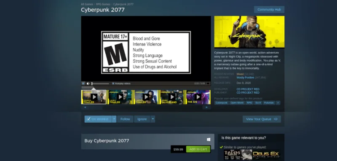
Task: Go to RPG Games breadcrumb
Action: coord(103,4)
